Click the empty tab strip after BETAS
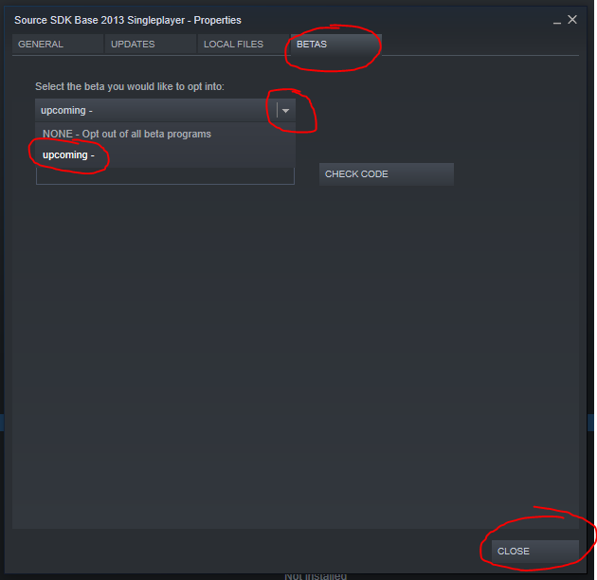The width and height of the screenshot is (597, 580). (479, 45)
